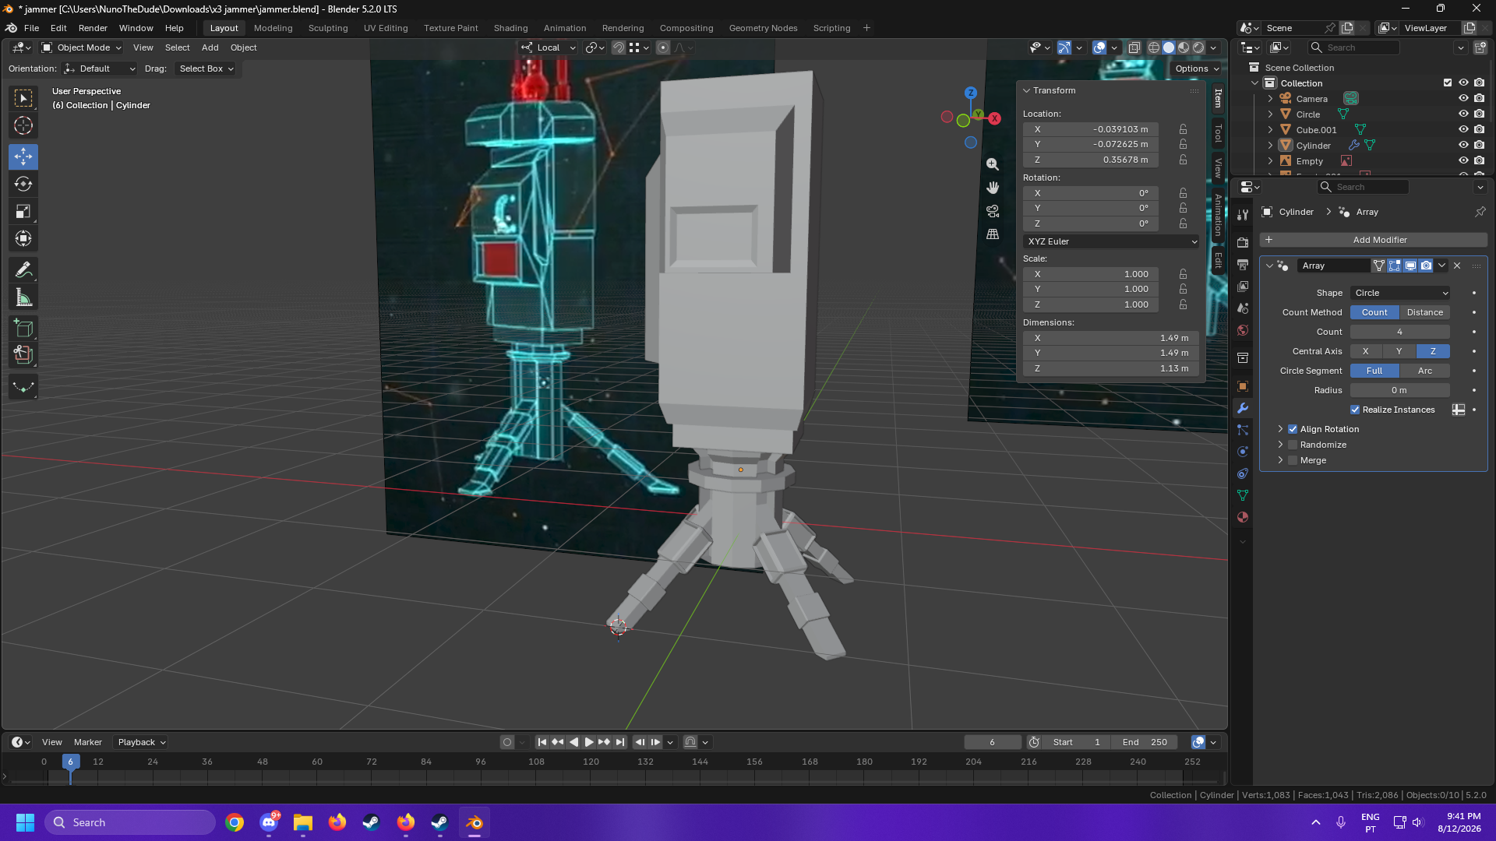Set Circle Segment to Arc

pos(1424,371)
